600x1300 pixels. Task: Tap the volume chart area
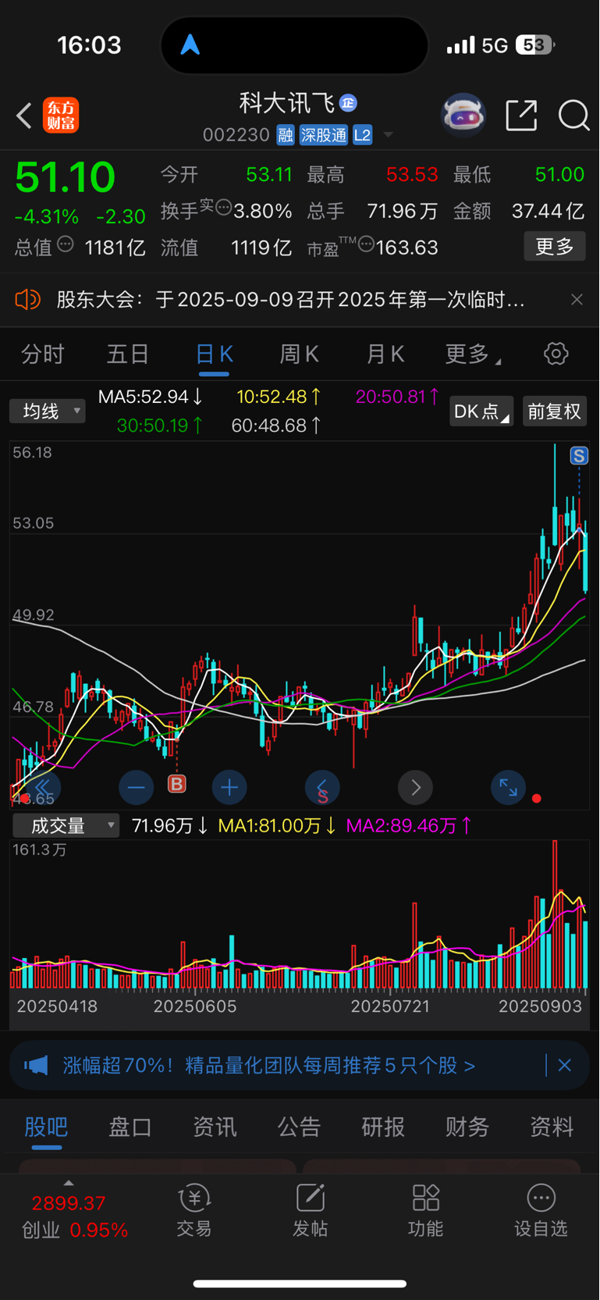click(300, 914)
